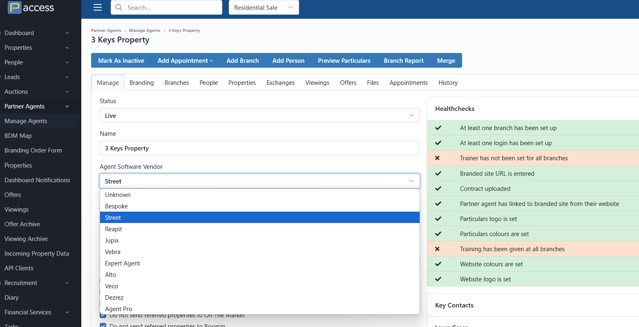Image resolution: width=639 pixels, height=327 pixels.
Task: Switch to the Branding tab
Action: pos(142,82)
